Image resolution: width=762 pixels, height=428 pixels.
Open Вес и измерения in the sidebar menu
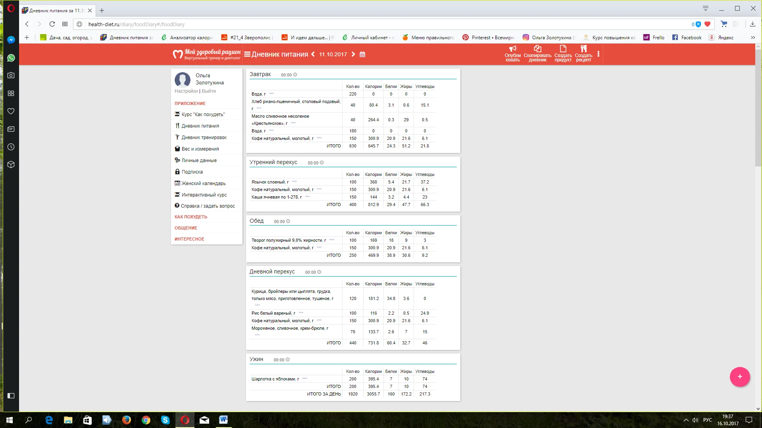(x=200, y=149)
